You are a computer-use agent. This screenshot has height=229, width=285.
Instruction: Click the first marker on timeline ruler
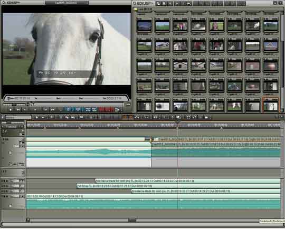click(x=45, y=129)
